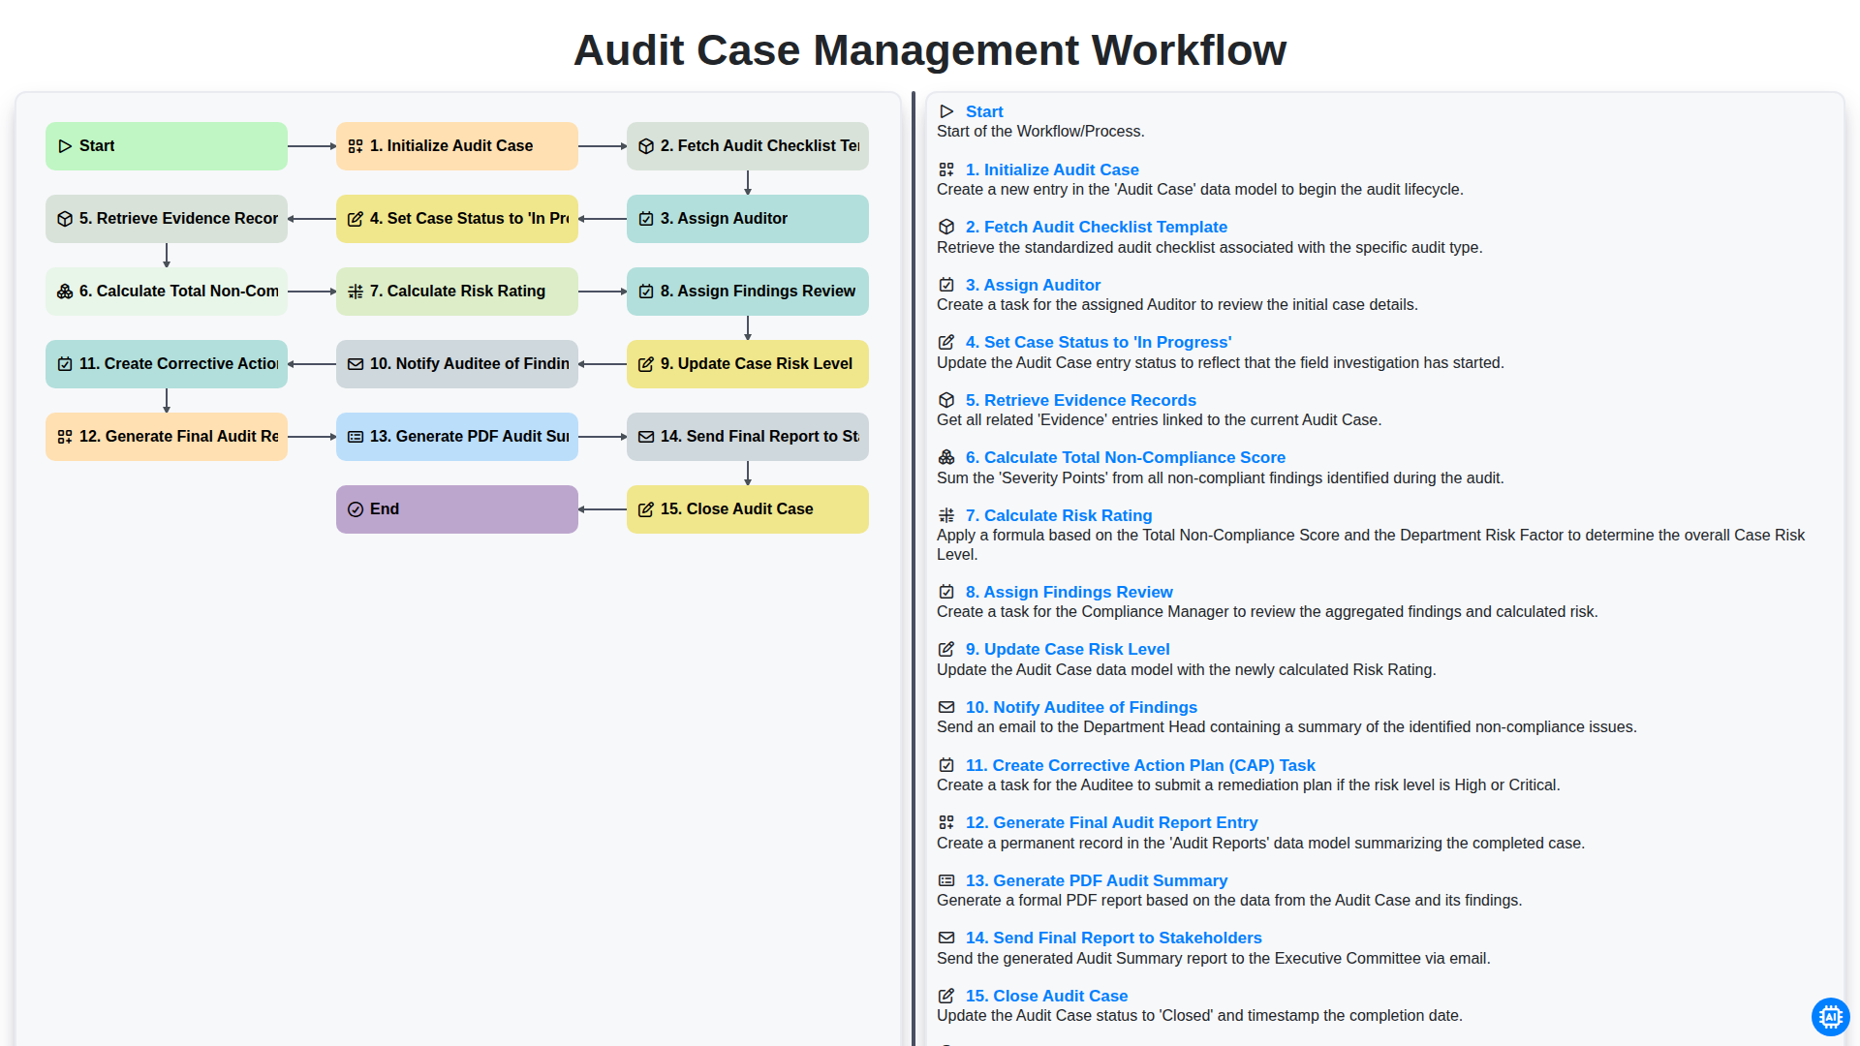Click the mail icon beside Send Final Report to Stakeholders entry
This screenshot has height=1046, width=1860.
coord(946,938)
